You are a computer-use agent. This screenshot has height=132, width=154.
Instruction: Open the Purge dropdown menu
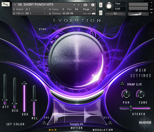(x=89, y=9)
